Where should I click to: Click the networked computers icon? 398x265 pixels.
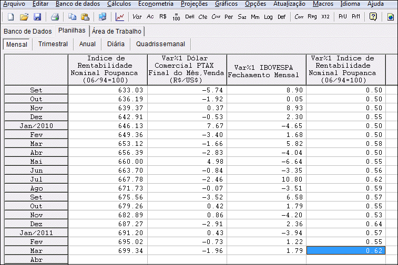coord(103,17)
